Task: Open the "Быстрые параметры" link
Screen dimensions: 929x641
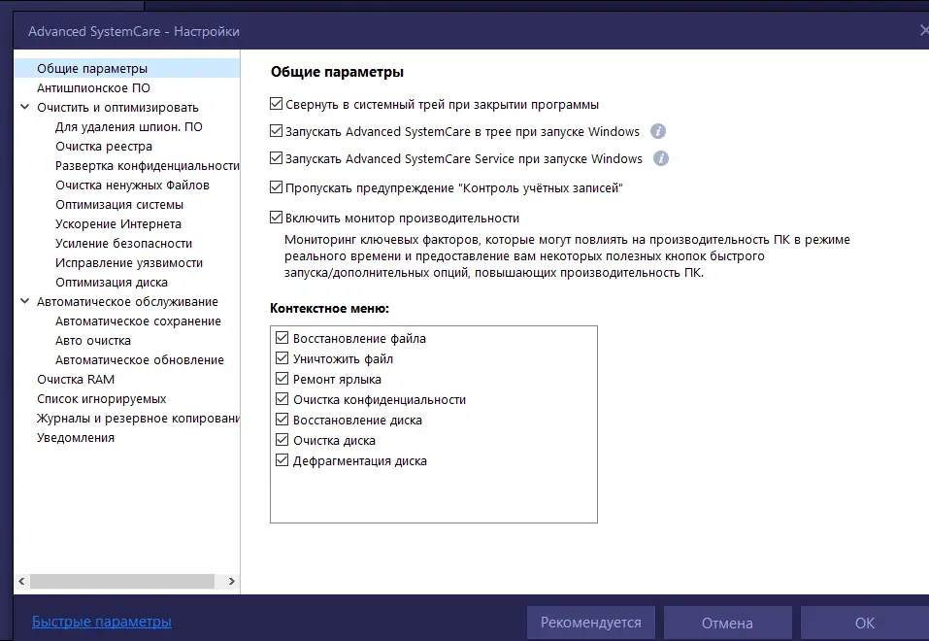Action: 102,622
